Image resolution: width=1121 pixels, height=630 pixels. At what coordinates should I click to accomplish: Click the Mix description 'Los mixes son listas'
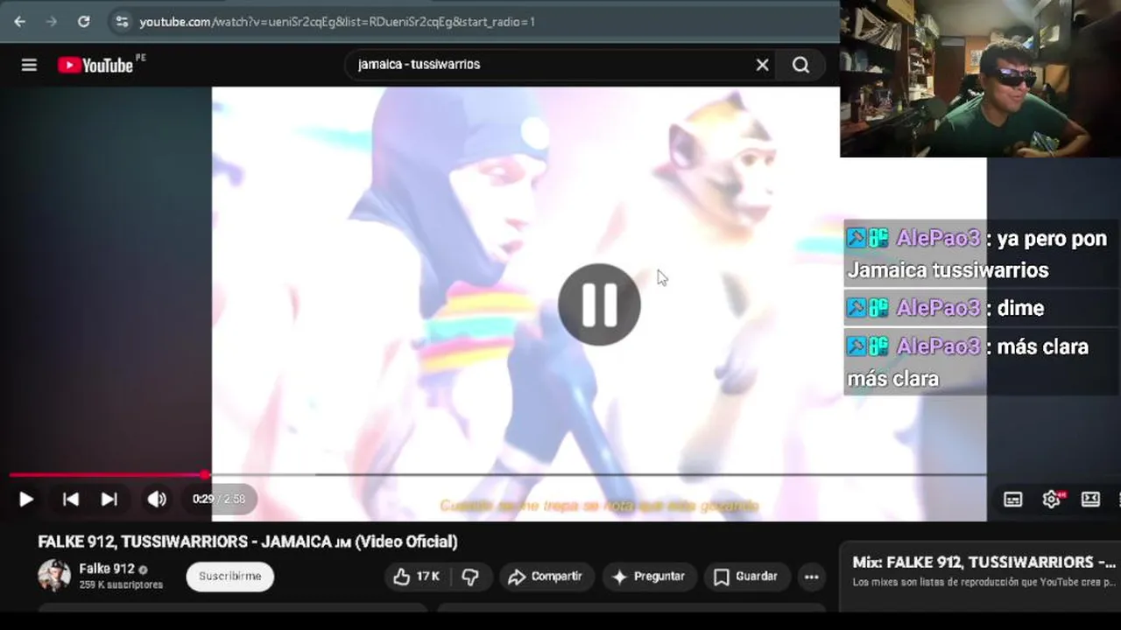click(984, 582)
